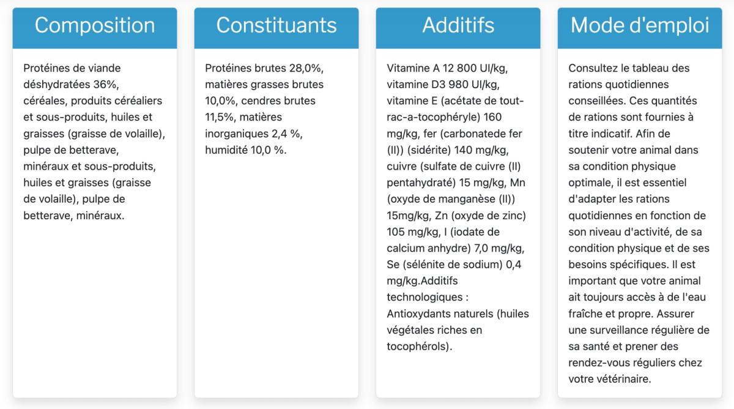Select the Additifs header
Viewport: 734px width, 409px height.
click(x=458, y=26)
